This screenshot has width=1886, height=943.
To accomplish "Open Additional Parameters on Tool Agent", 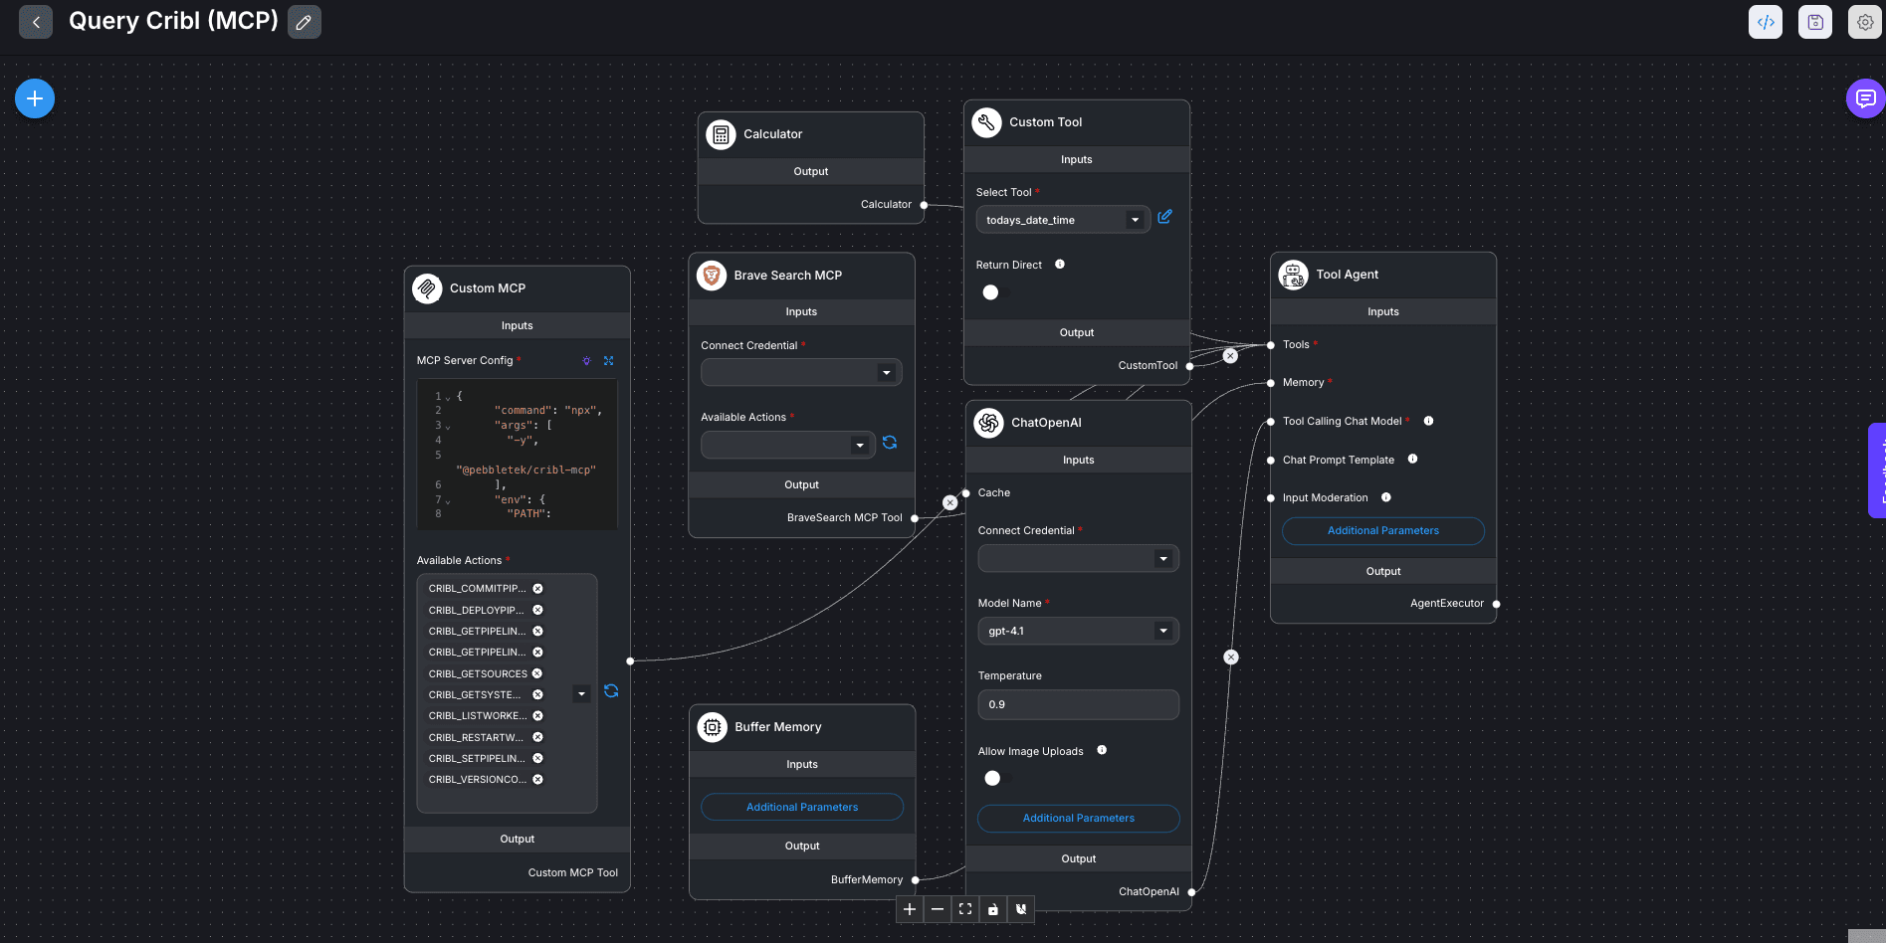I will click(x=1382, y=530).
